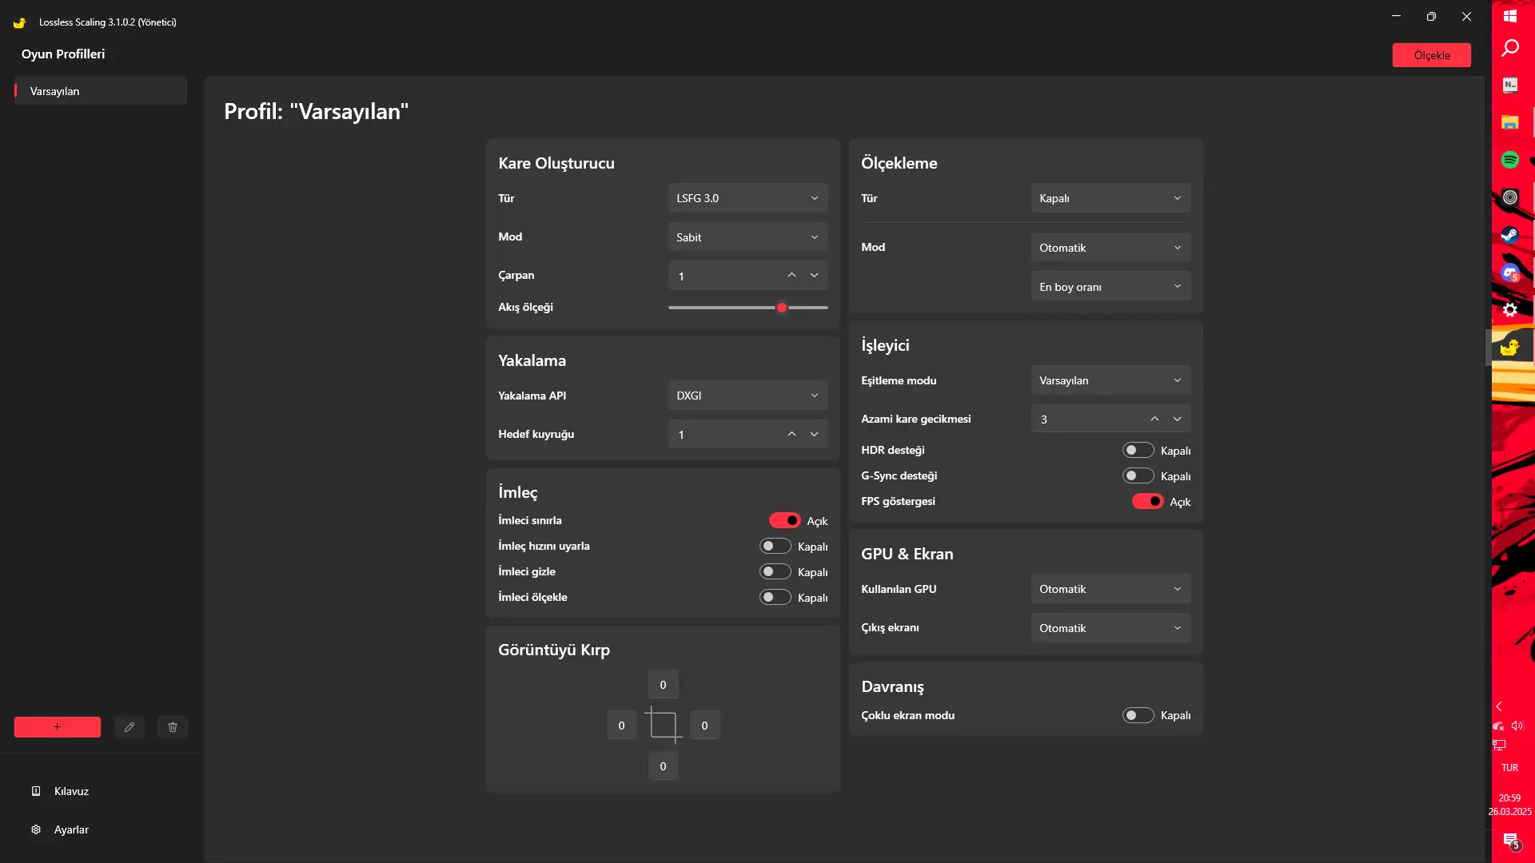Increase Hedef kuyruğu with up arrow
1535x863 pixels.
click(x=791, y=434)
